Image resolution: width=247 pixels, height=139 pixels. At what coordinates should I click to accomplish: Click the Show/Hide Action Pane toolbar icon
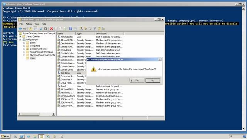coord(75,29)
